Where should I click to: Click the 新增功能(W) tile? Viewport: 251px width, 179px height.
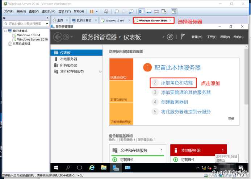click(x=121, y=91)
